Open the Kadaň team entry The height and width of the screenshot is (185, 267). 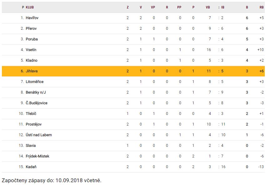pyautogui.click(x=31, y=167)
